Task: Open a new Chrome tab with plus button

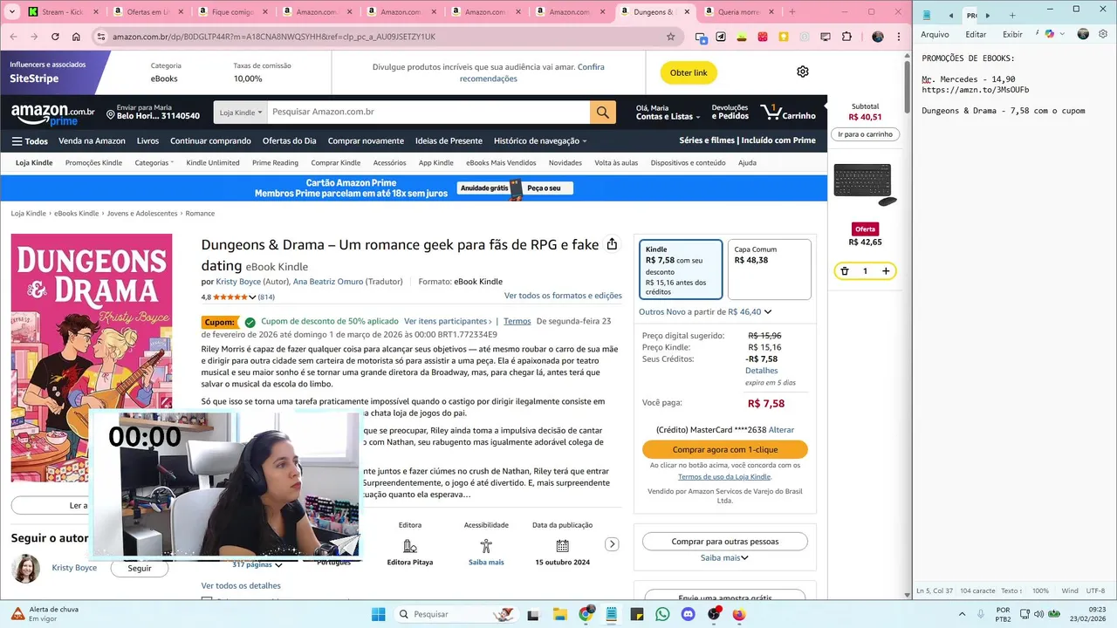Action: 792,12
